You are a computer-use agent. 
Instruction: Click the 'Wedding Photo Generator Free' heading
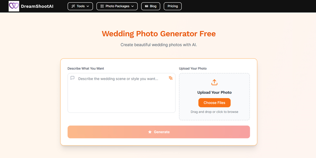click(x=159, y=34)
